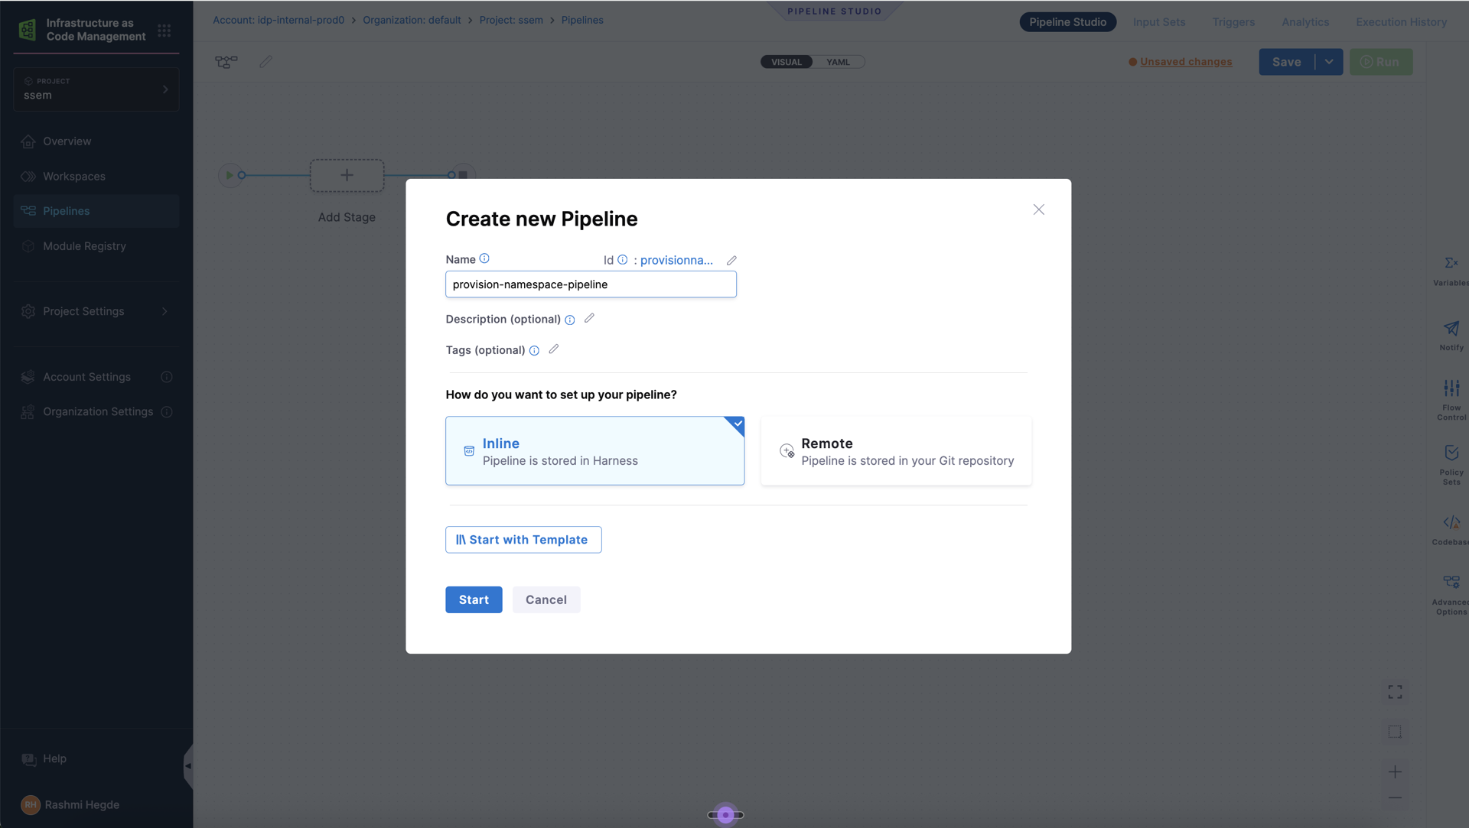Expand the Save button dropdown arrow
Screen dimensions: 1469x828
pyautogui.click(x=1329, y=62)
